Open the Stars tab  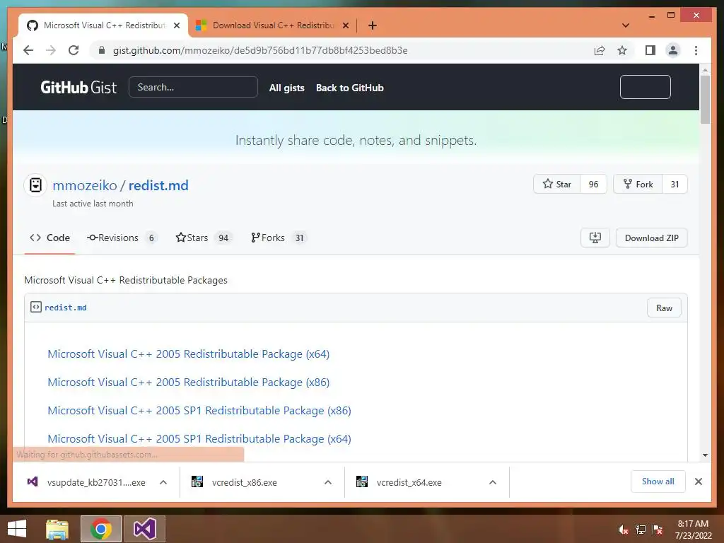[x=203, y=238]
